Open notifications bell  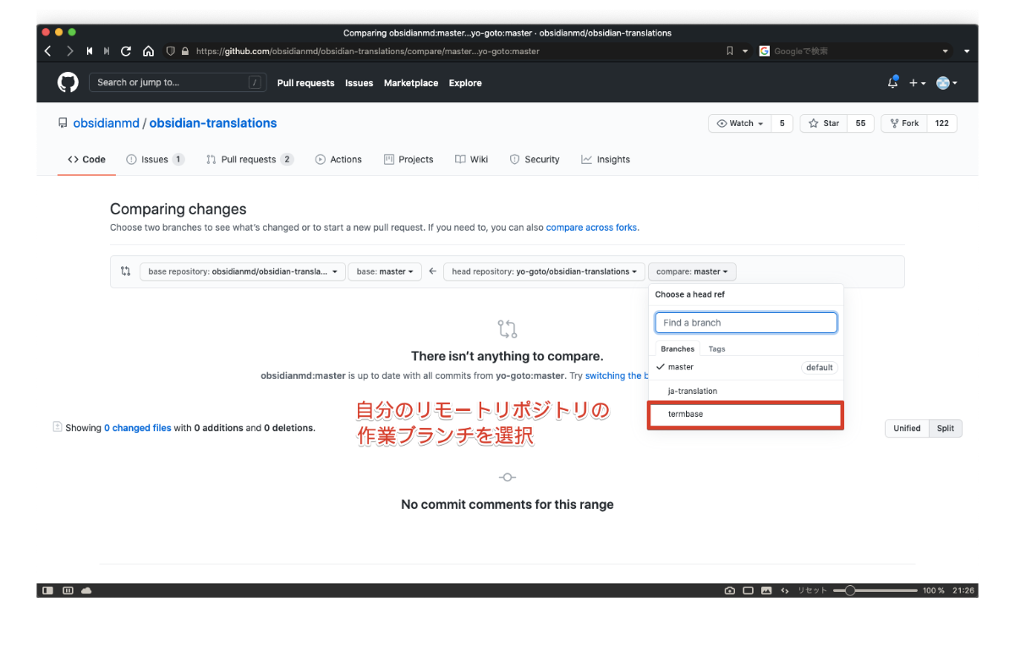point(892,82)
